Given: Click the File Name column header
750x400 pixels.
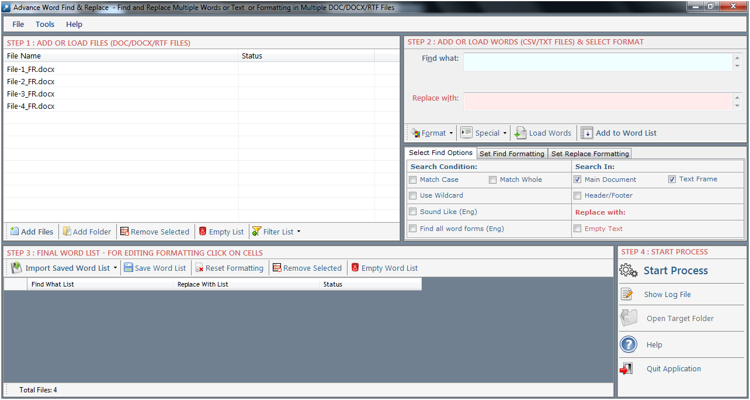Looking at the screenshot, I should (x=121, y=56).
